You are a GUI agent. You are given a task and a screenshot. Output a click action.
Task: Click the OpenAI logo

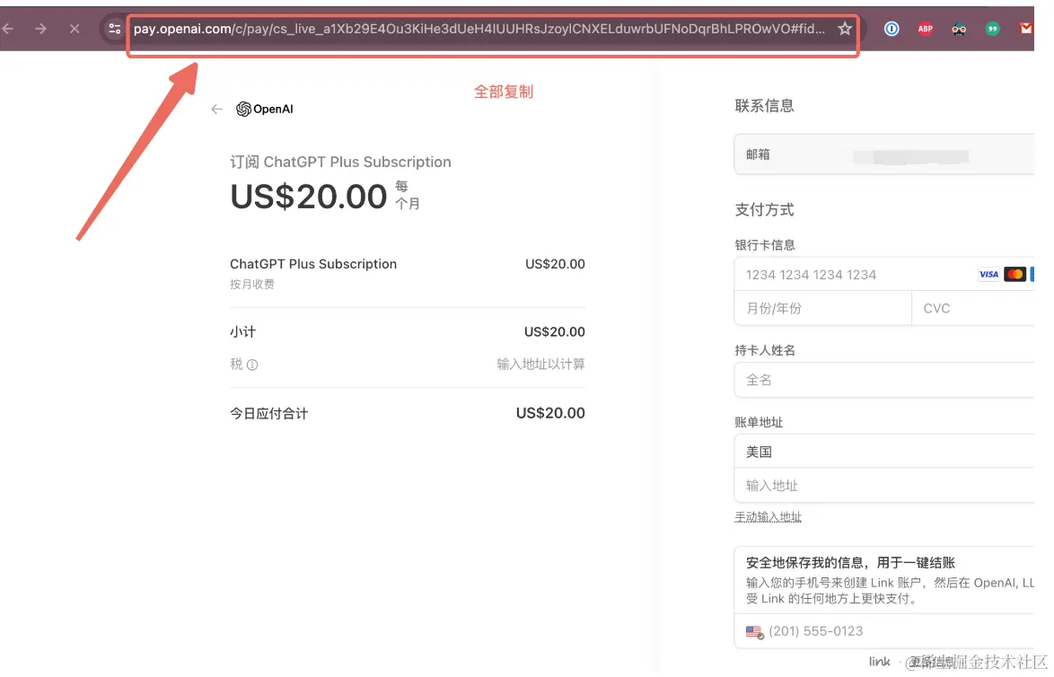click(265, 109)
